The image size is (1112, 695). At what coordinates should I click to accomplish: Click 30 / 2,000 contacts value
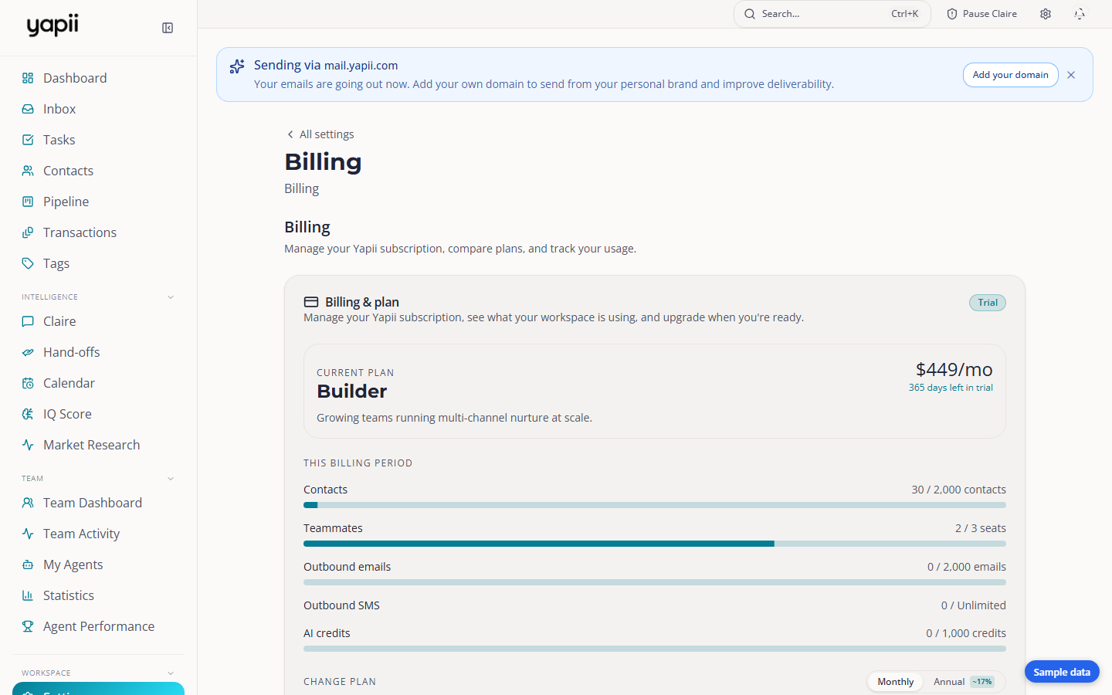pyautogui.click(x=958, y=490)
